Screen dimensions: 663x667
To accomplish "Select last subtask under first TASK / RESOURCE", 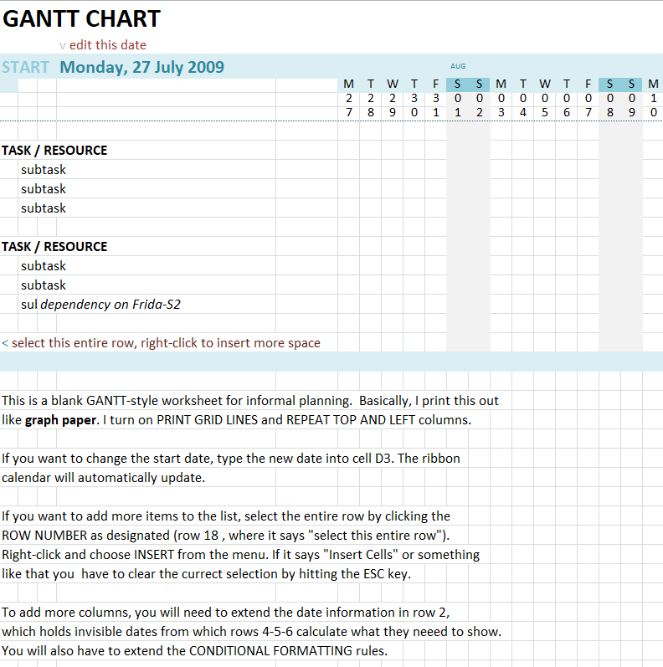I will [x=44, y=208].
